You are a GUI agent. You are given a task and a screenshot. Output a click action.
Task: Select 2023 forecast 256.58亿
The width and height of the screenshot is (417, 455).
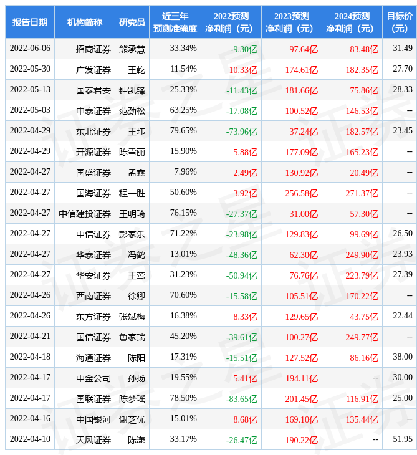coord(302,194)
